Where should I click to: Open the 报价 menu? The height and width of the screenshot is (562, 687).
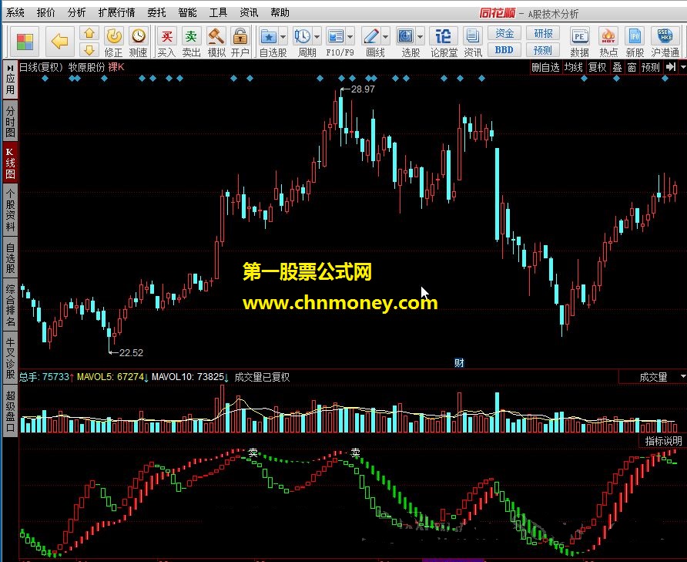(45, 13)
